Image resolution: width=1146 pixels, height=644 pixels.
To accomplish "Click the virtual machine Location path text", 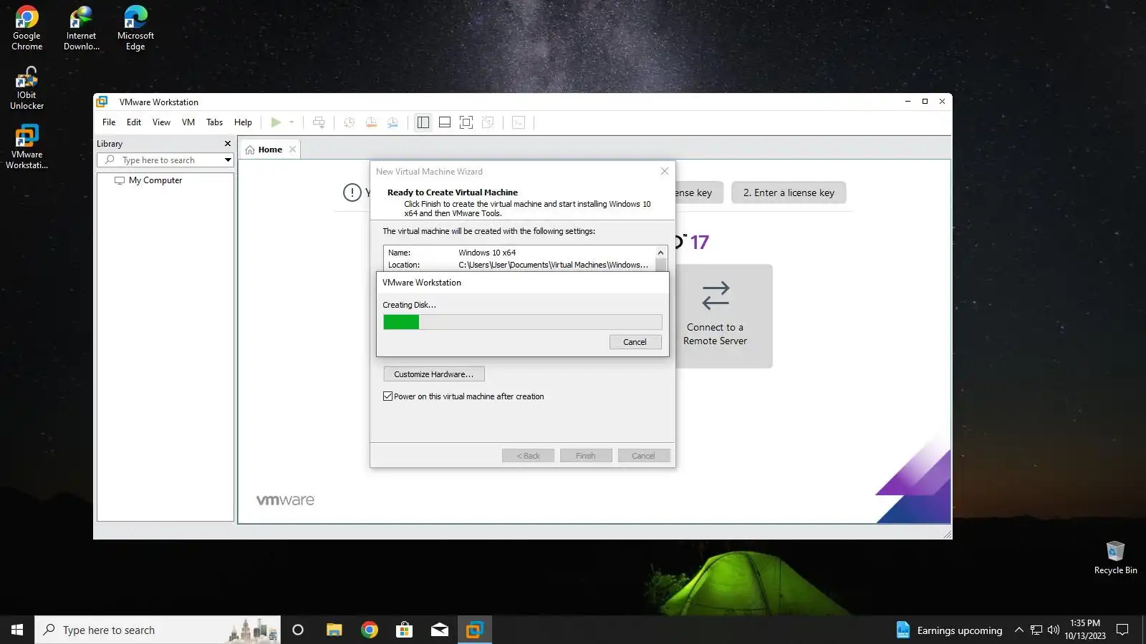I will pos(554,265).
